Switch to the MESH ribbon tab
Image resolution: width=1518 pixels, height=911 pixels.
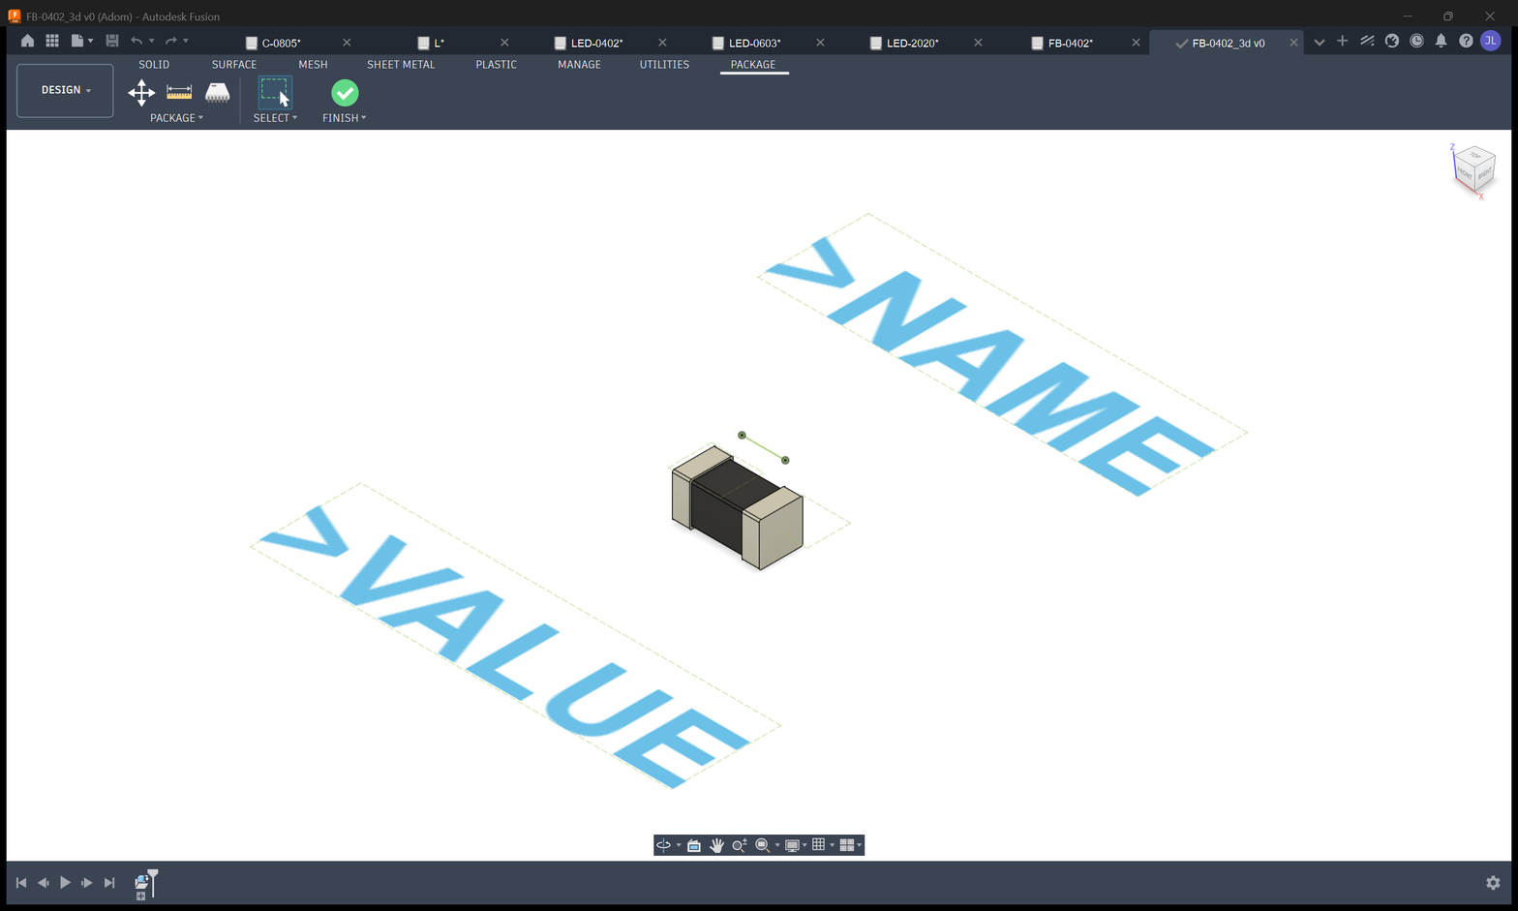(313, 65)
